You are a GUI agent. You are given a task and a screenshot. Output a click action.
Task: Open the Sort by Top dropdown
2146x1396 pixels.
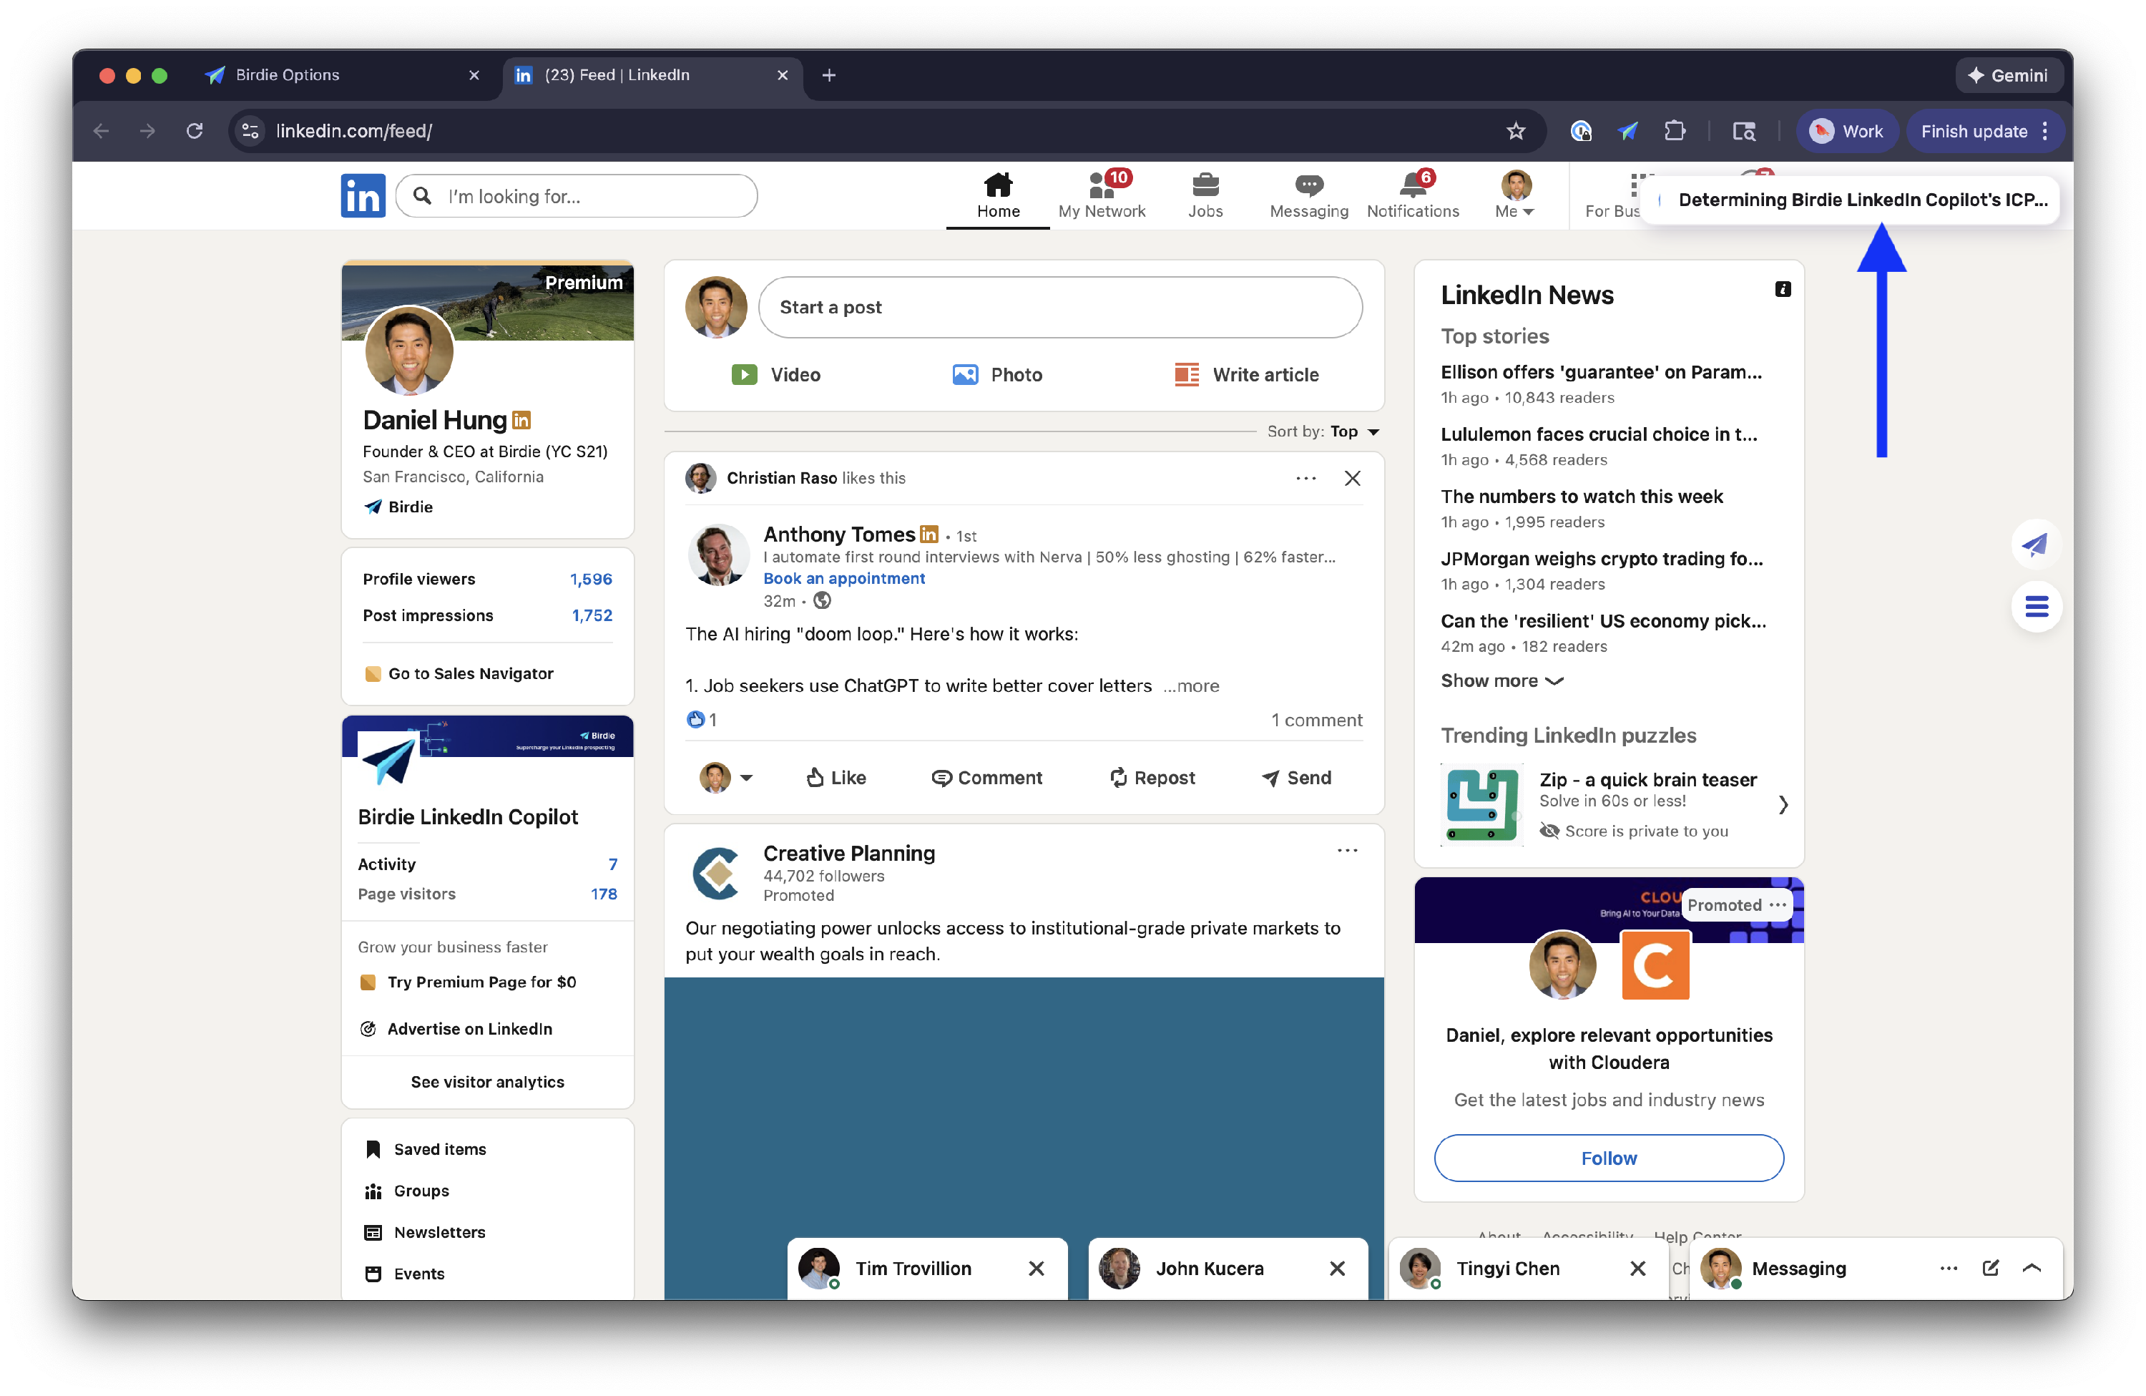click(1351, 431)
